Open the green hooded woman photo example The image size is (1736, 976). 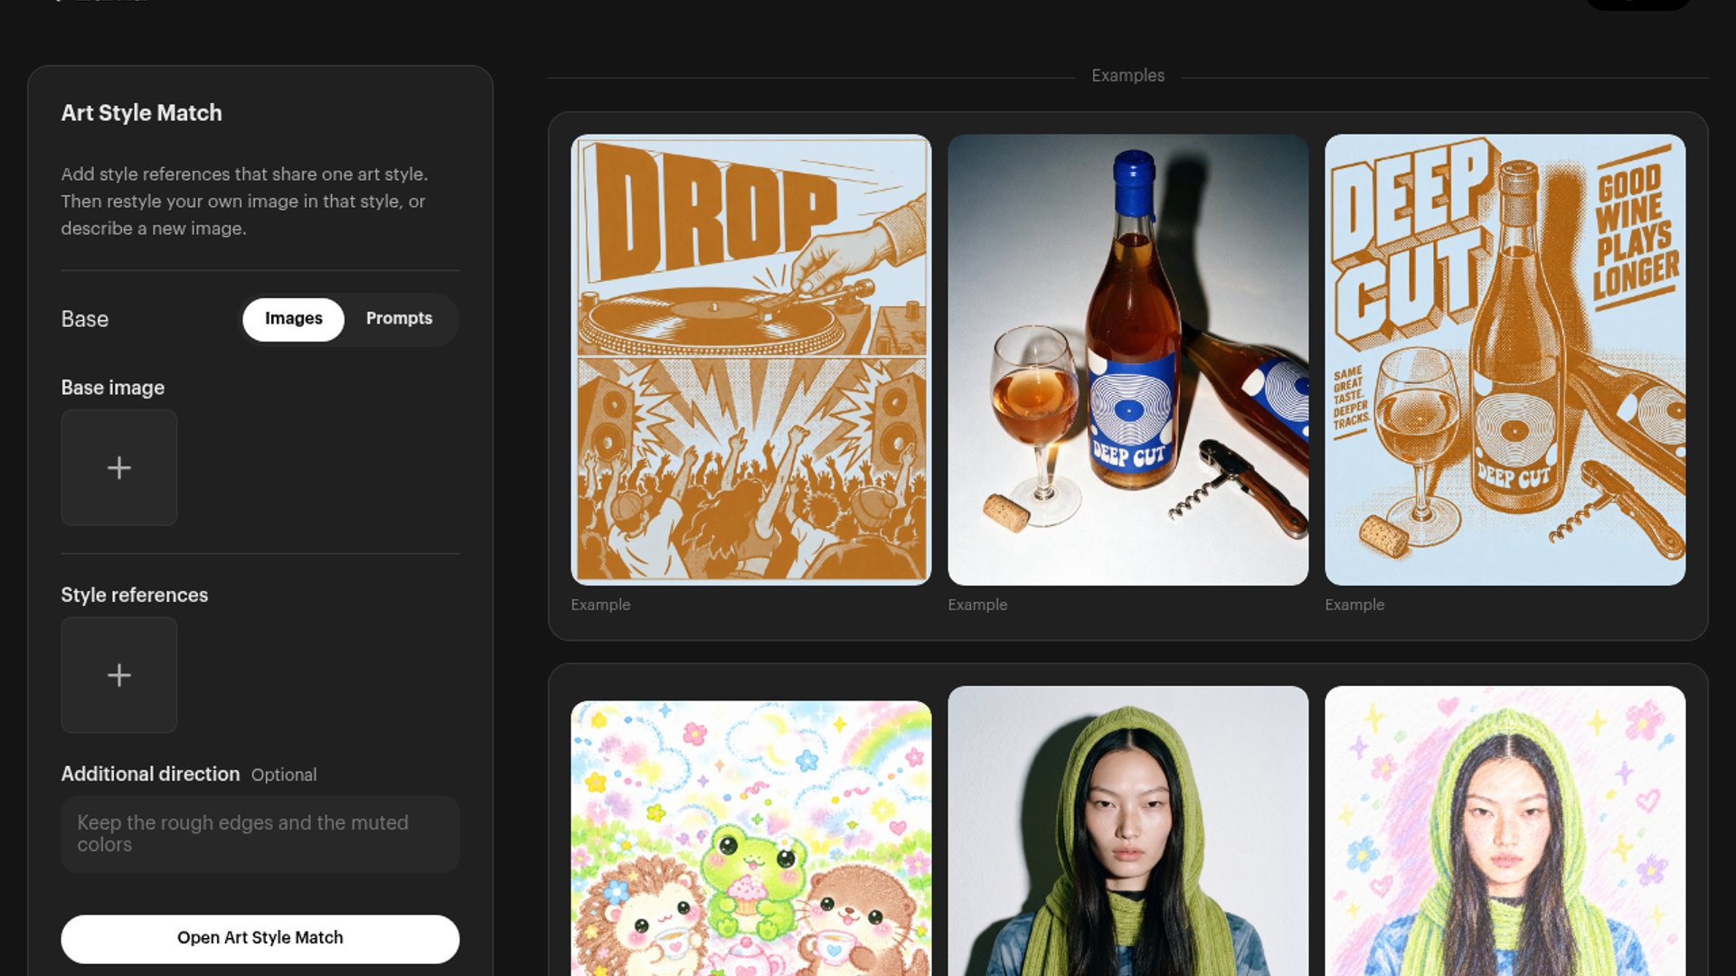pos(1127,831)
